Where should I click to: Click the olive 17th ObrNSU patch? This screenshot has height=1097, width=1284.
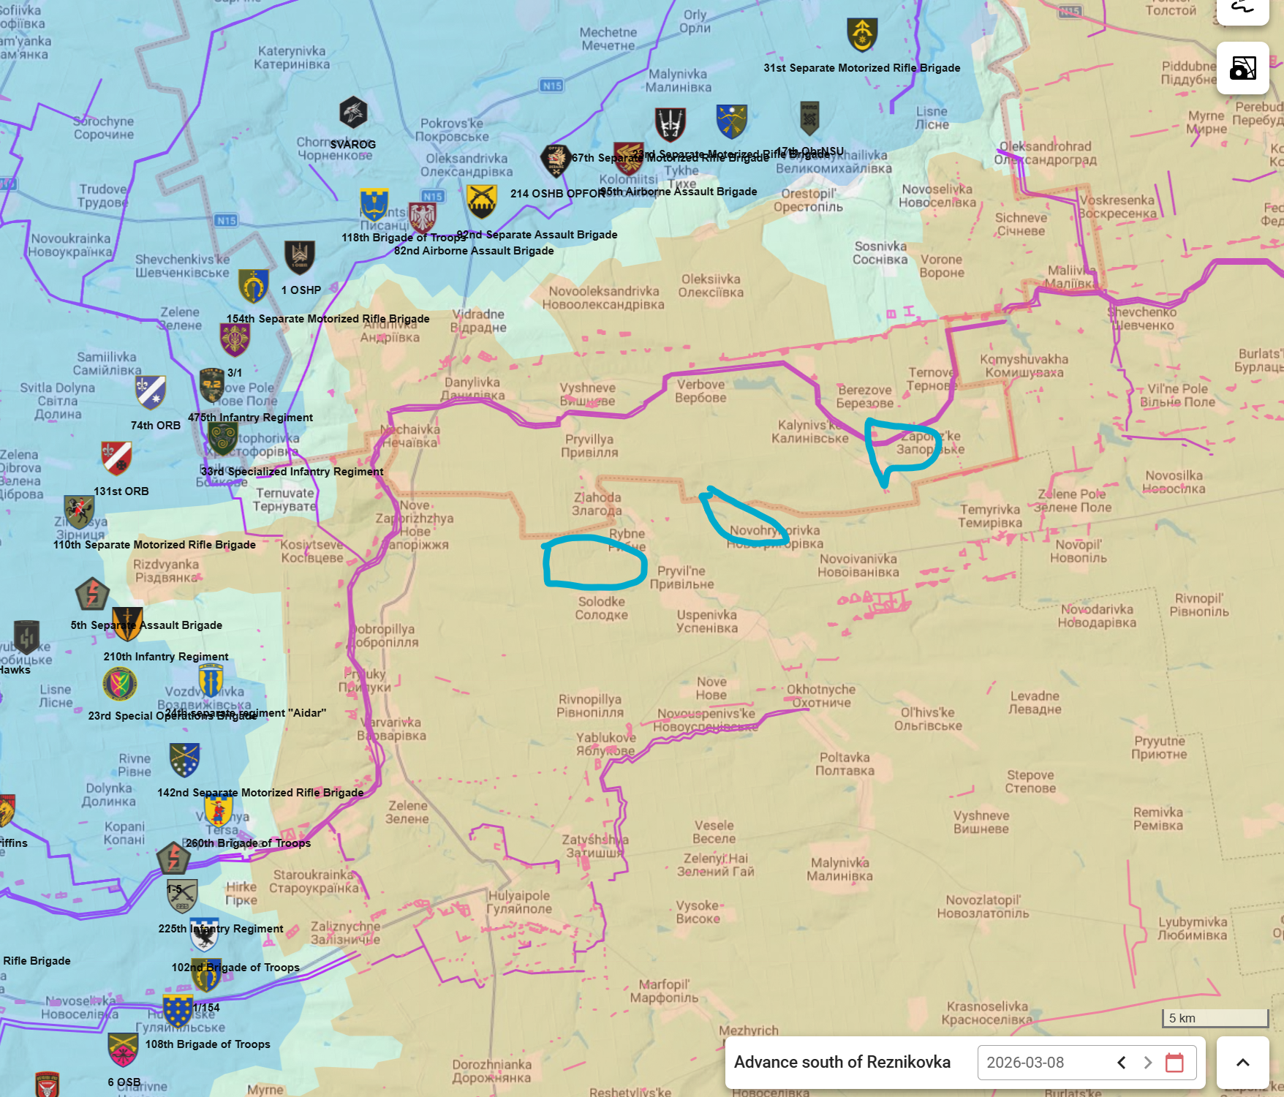point(809,118)
